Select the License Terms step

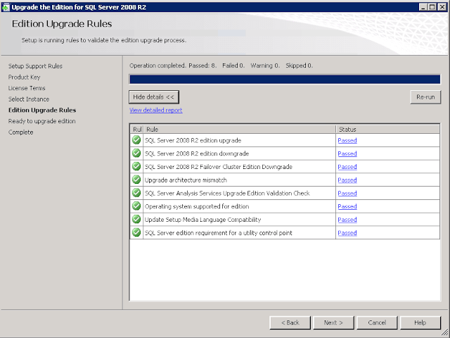27,88
